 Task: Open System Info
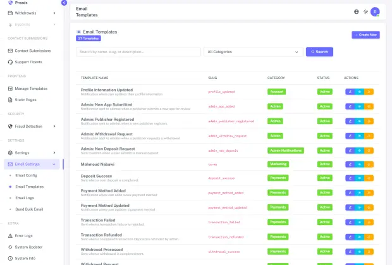pyautogui.click(x=32, y=258)
